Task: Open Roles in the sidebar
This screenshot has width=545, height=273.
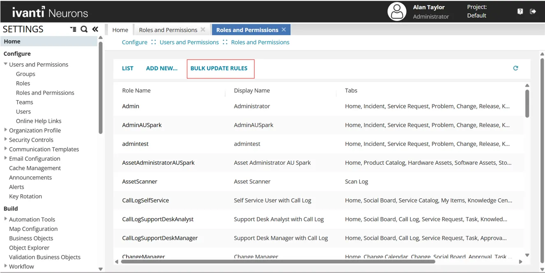Action: click(x=23, y=83)
